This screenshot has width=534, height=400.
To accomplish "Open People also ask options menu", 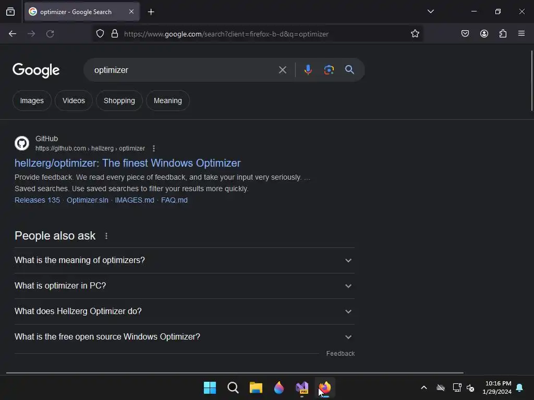I will coord(106,236).
